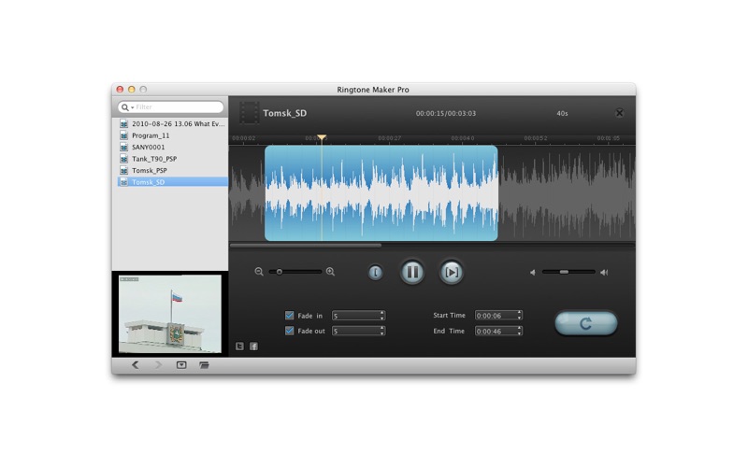Click the 00:00:27 timeline ruler mark

(389, 138)
